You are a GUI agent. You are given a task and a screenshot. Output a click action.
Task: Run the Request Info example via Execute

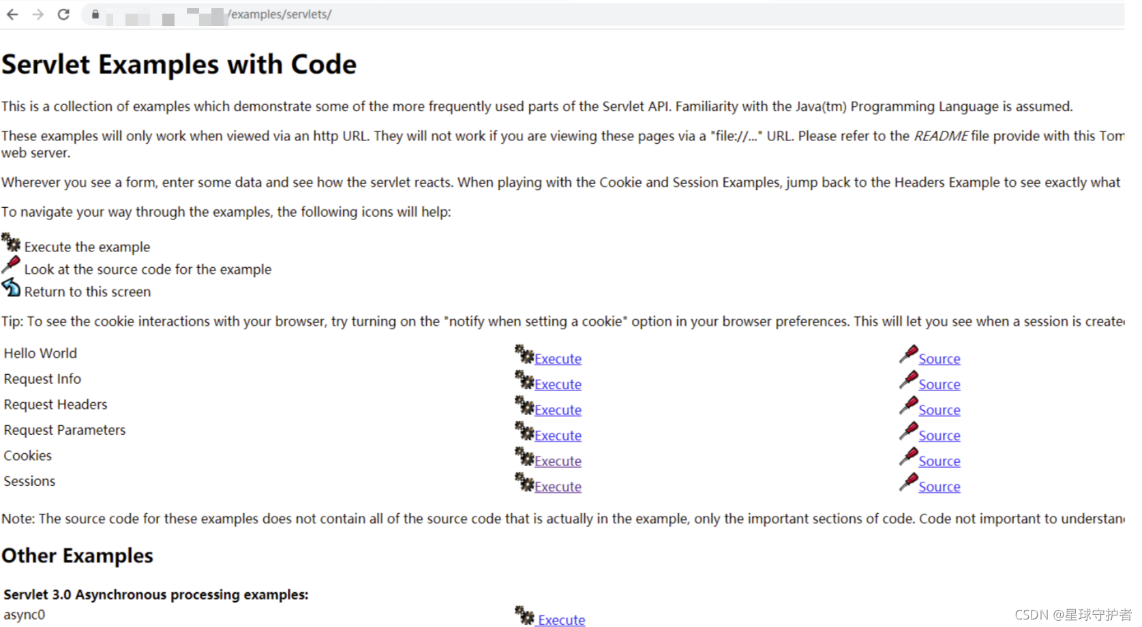[x=558, y=385]
